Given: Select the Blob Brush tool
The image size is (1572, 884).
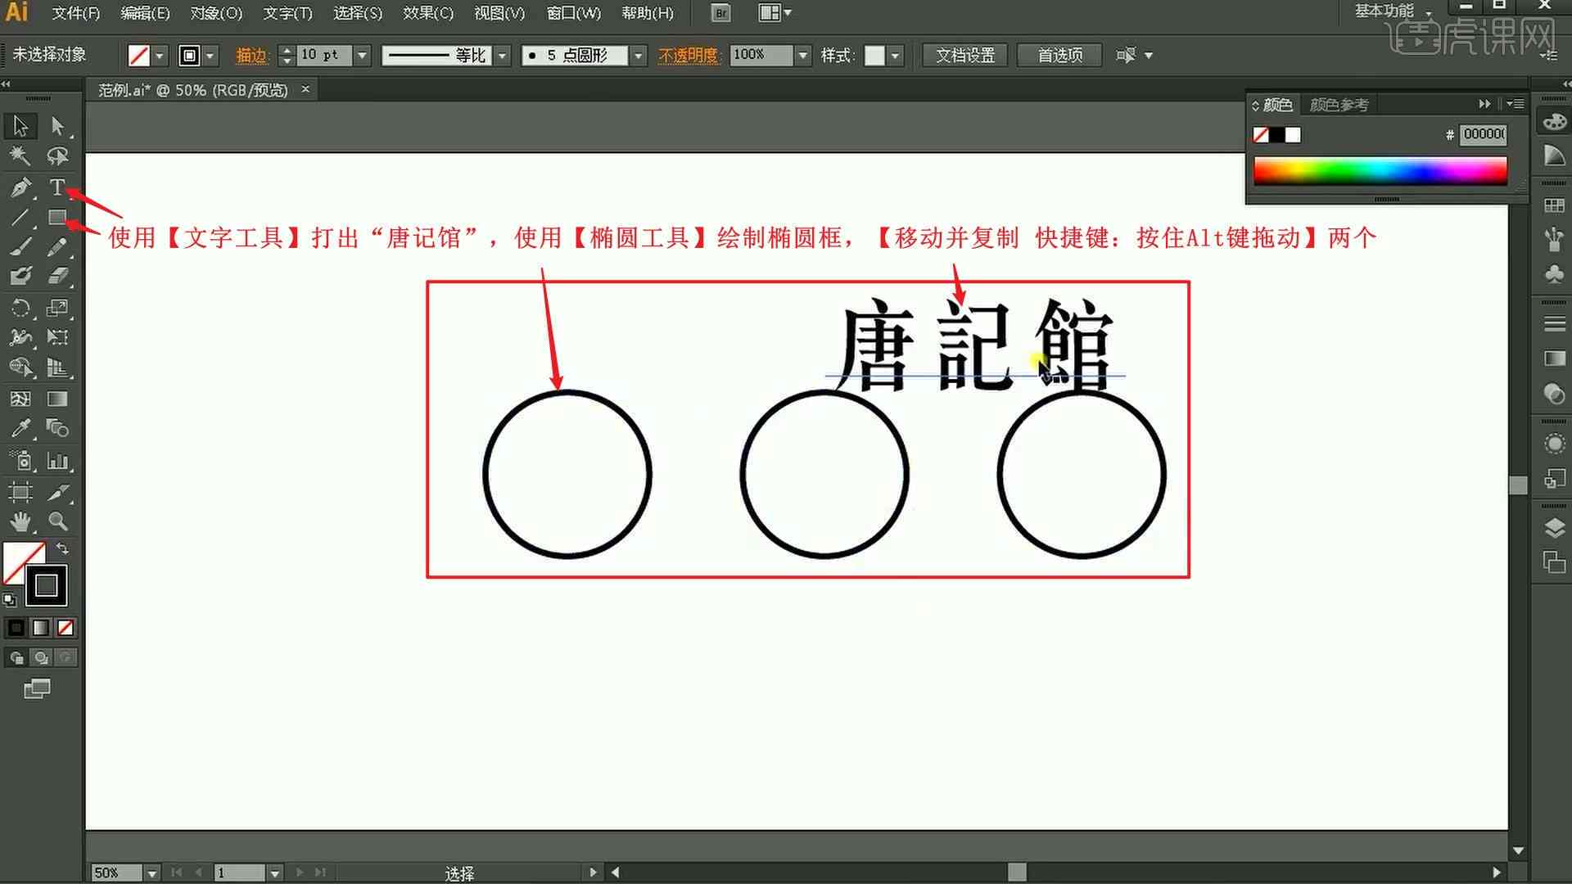Looking at the screenshot, I should (20, 276).
